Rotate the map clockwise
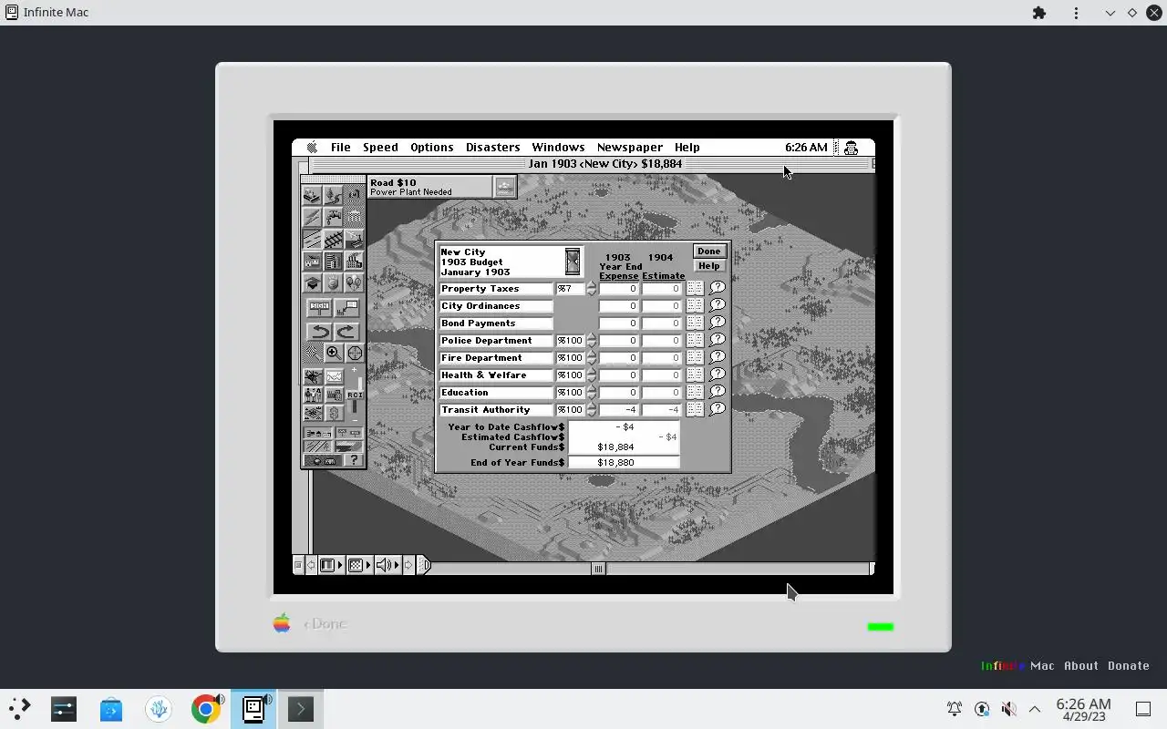 pyautogui.click(x=346, y=330)
